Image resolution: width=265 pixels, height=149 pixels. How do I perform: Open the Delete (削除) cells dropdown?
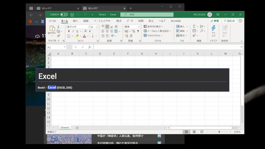(x=187, y=31)
